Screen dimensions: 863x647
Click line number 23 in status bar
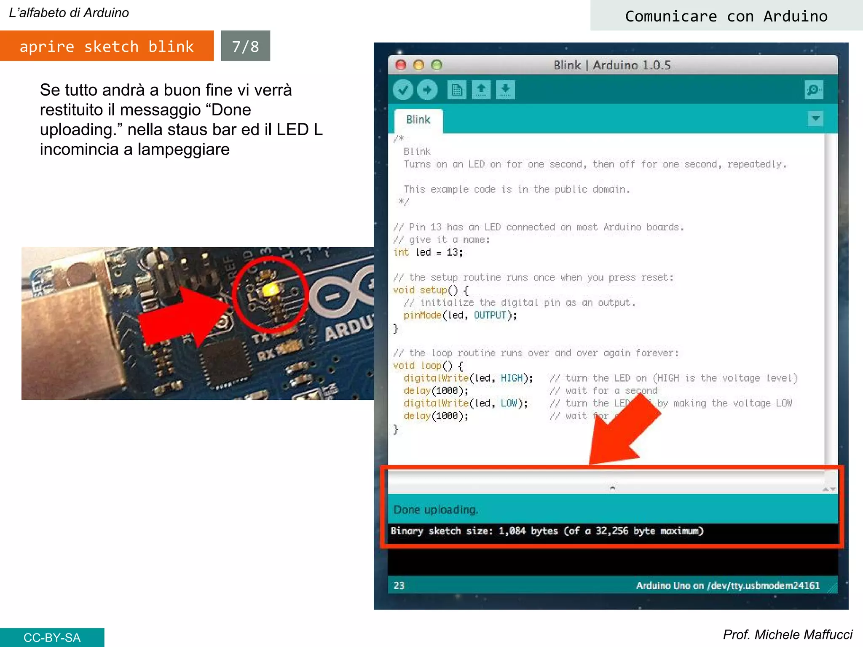pyautogui.click(x=399, y=586)
